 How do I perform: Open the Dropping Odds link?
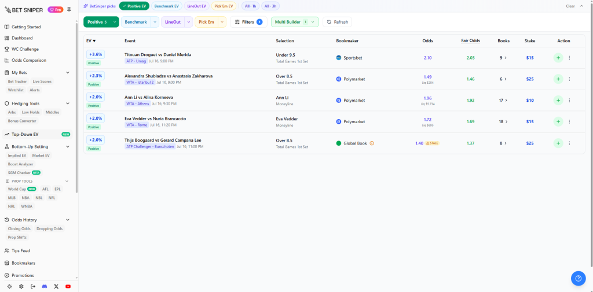(50, 228)
